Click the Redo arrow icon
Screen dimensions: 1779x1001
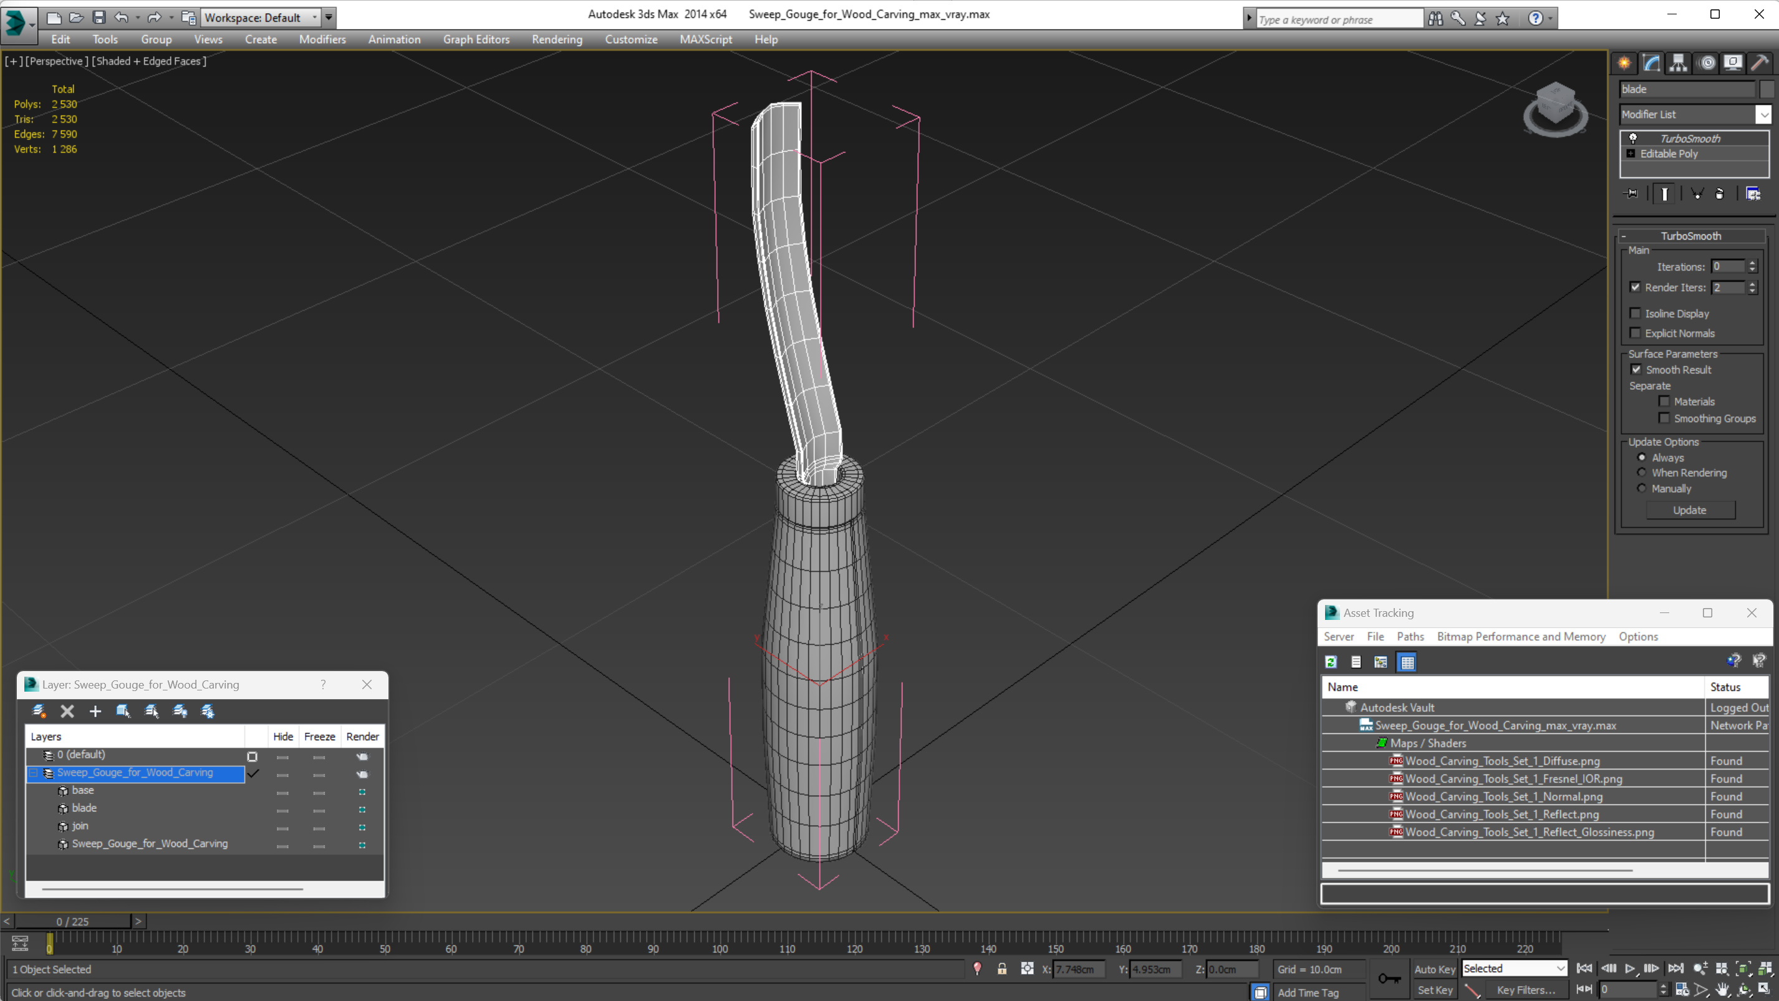tap(154, 17)
